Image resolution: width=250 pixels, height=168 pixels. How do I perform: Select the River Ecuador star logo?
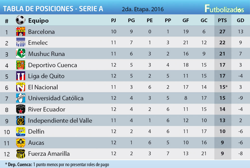click(x=21, y=109)
